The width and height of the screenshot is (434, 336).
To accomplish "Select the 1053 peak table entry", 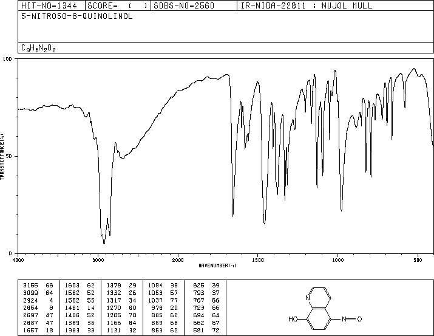I will pos(163,293).
